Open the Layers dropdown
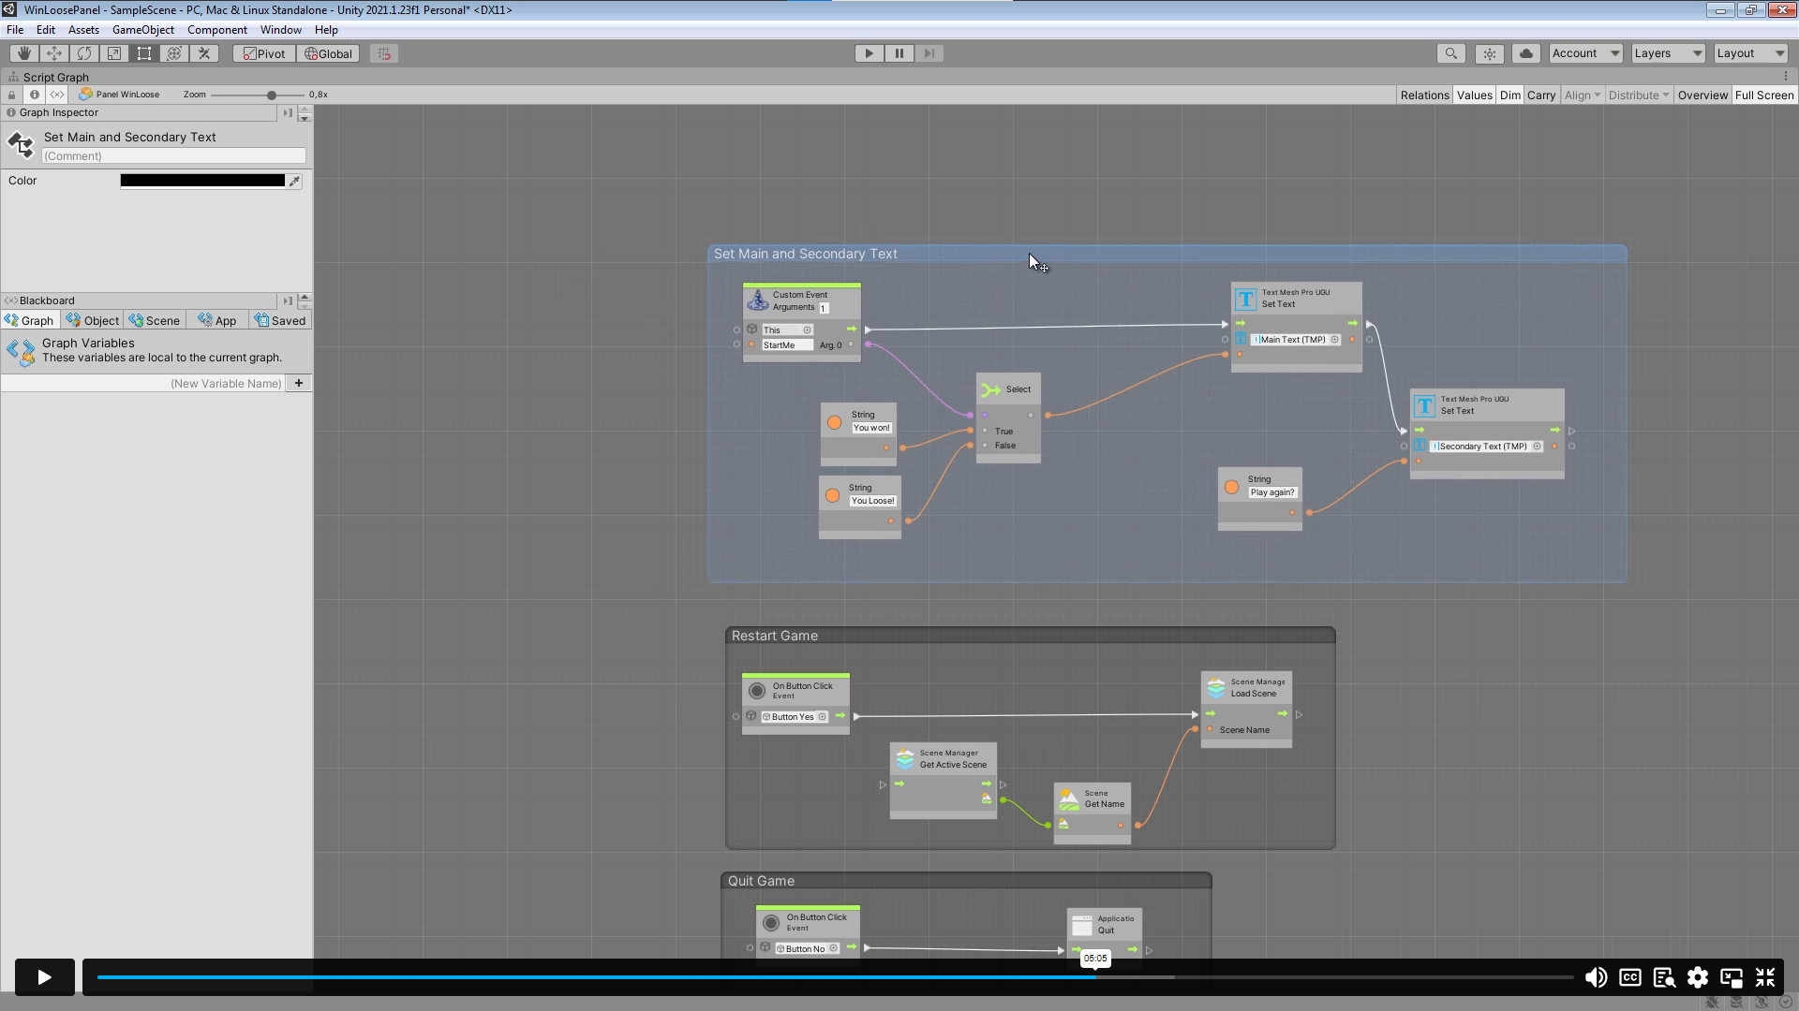The height and width of the screenshot is (1011, 1799). pos(1666,53)
